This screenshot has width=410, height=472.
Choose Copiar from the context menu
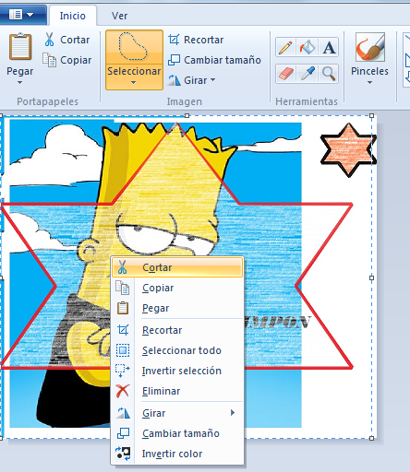point(177,288)
